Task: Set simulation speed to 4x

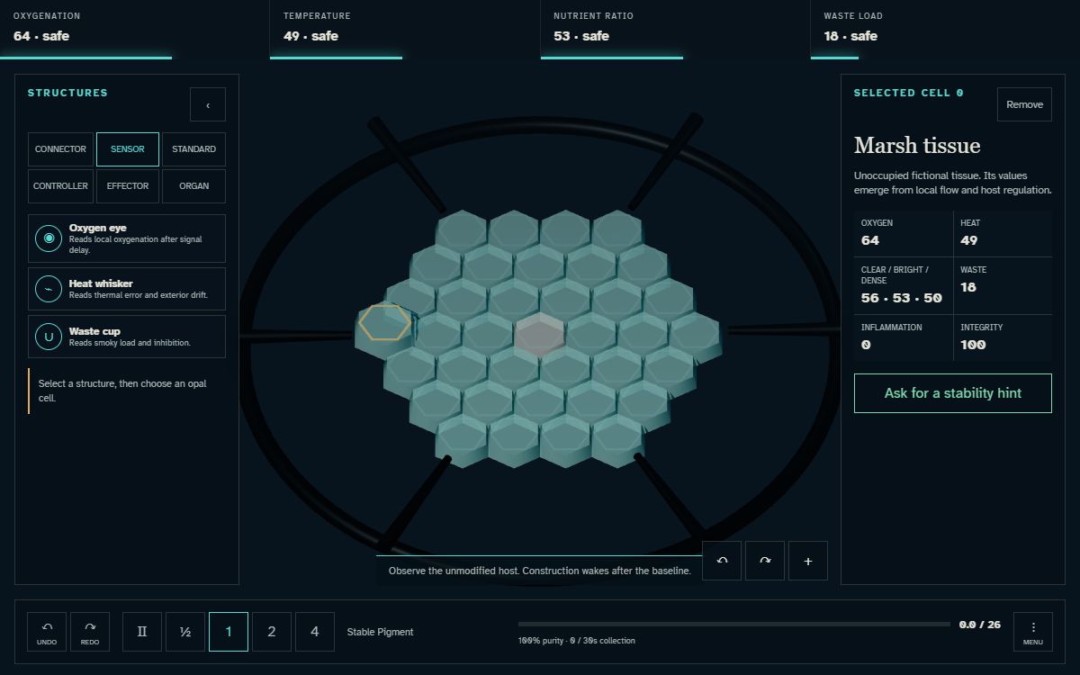Action: click(x=315, y=632)
